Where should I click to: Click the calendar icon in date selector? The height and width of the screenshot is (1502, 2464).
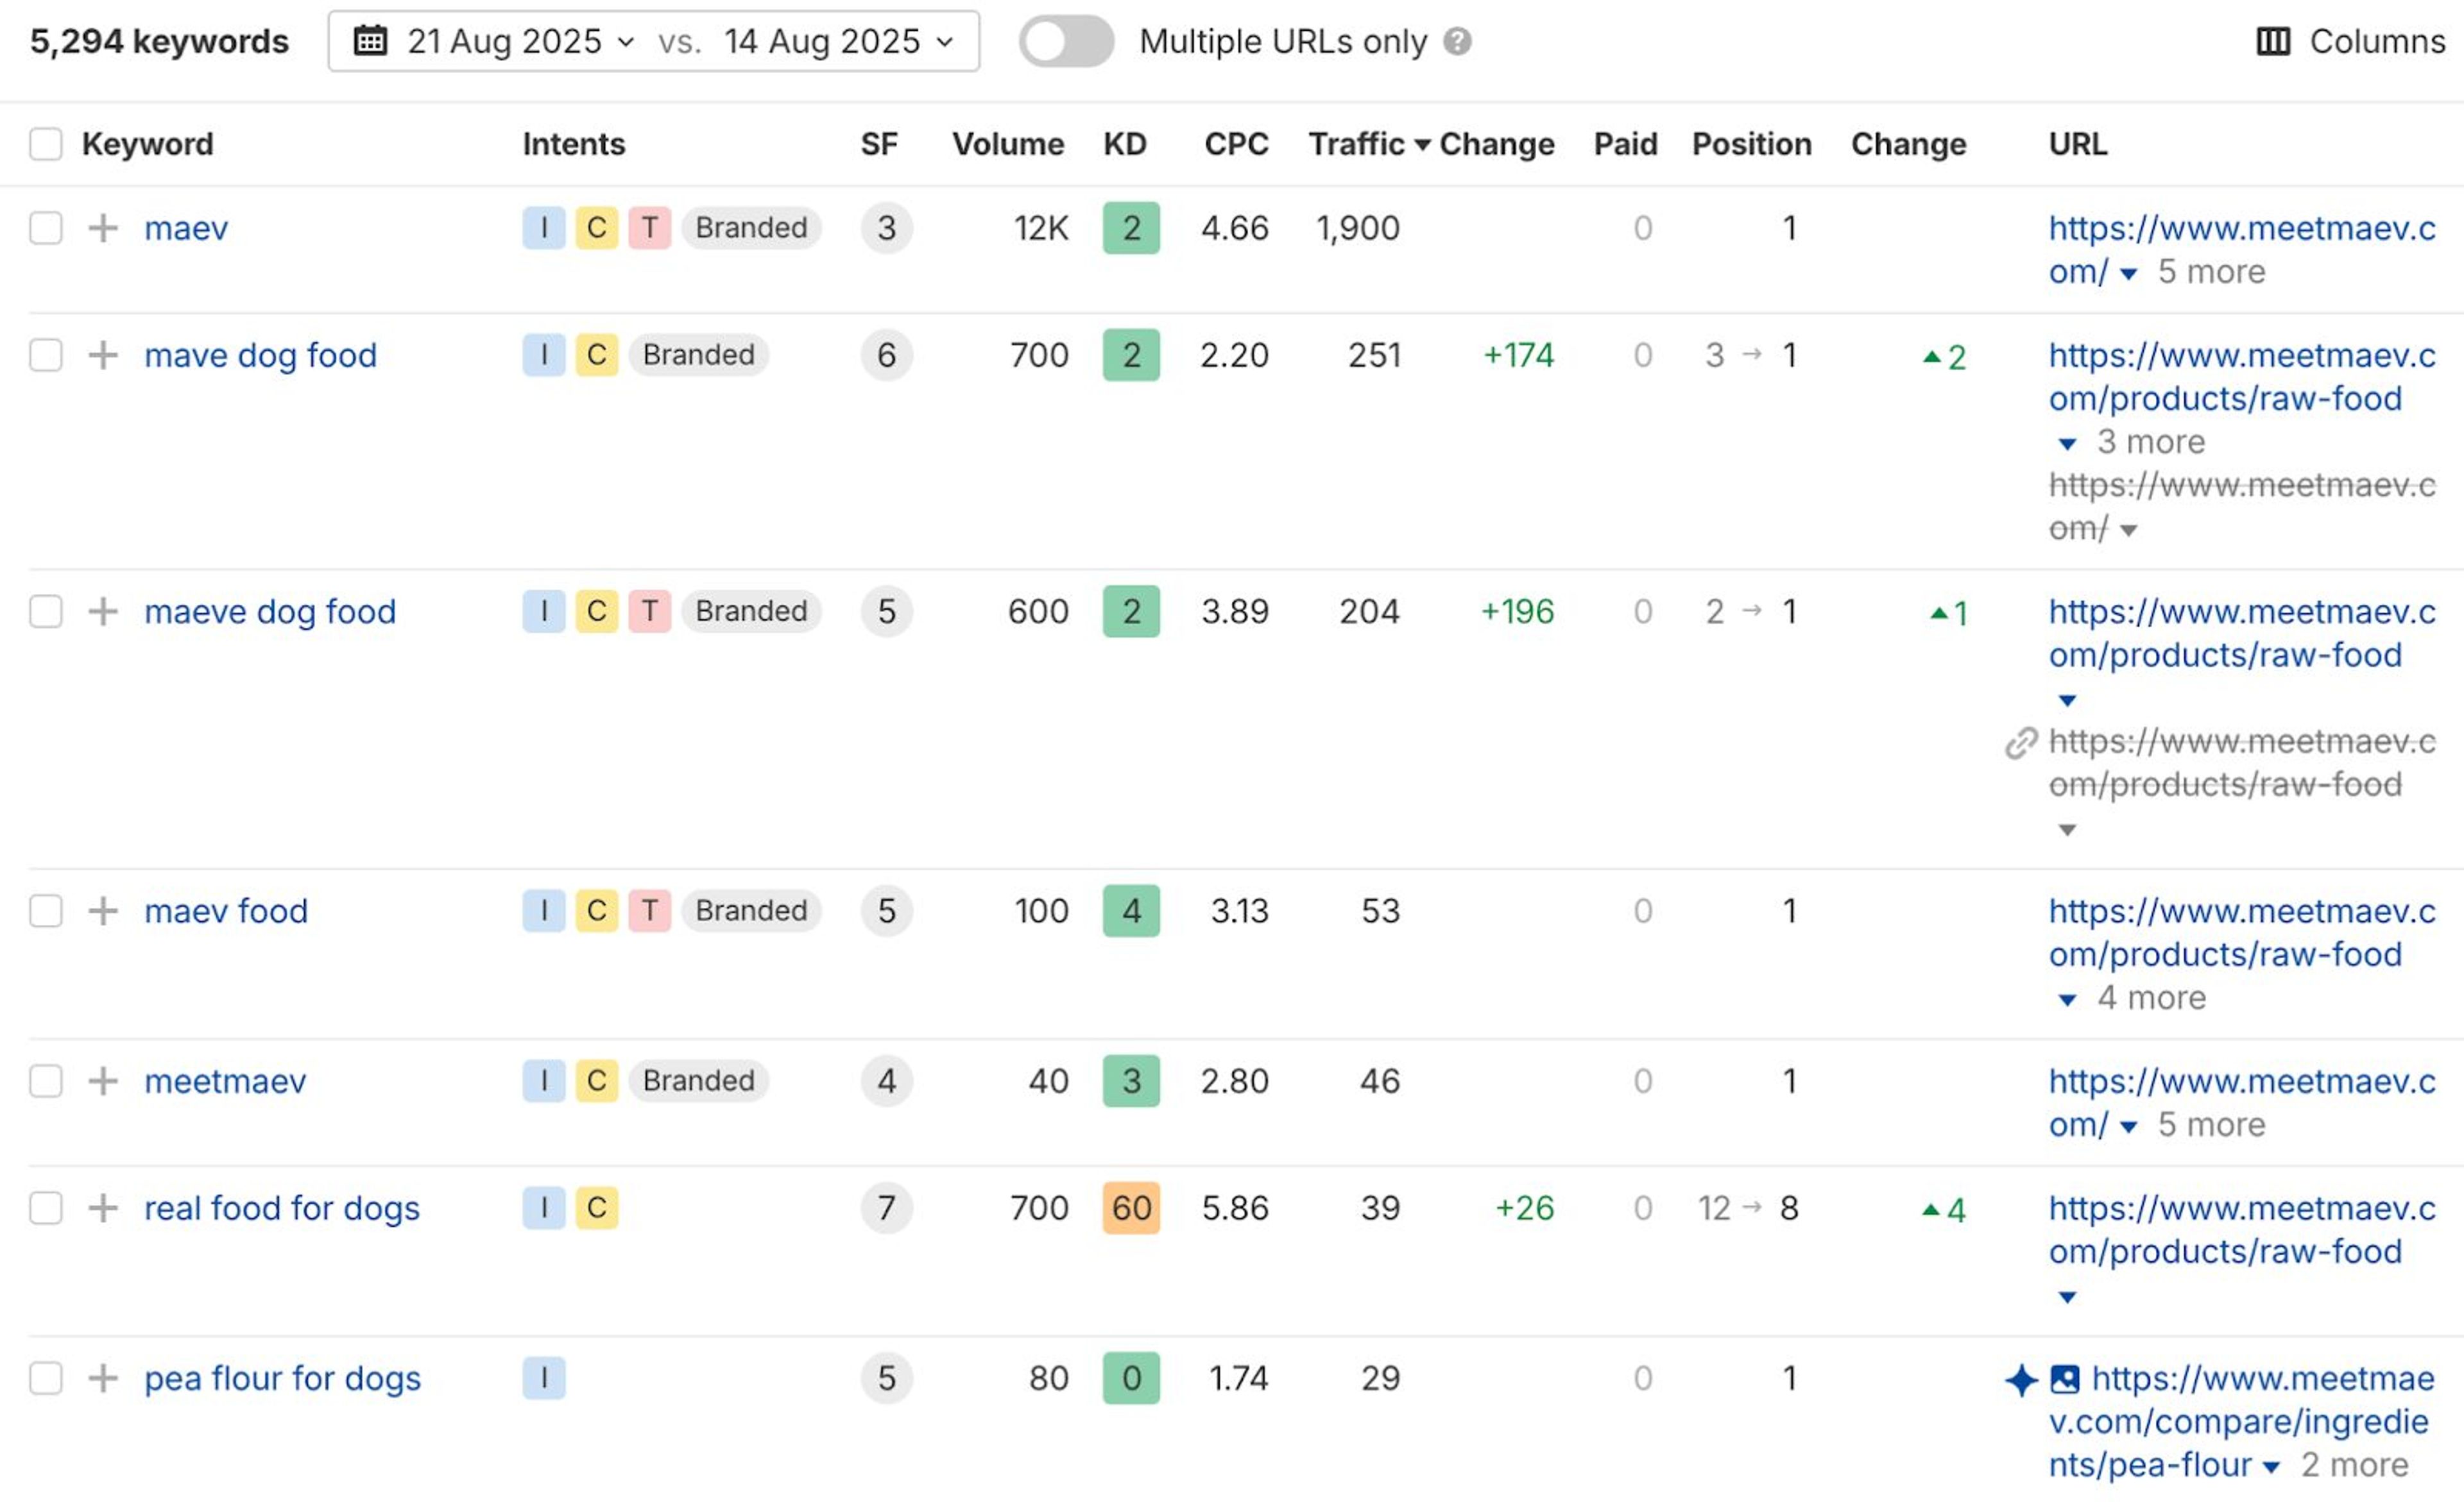click(371, 41)
